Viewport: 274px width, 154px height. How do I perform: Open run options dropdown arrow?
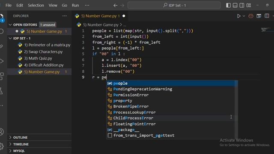tap(244, 16)
